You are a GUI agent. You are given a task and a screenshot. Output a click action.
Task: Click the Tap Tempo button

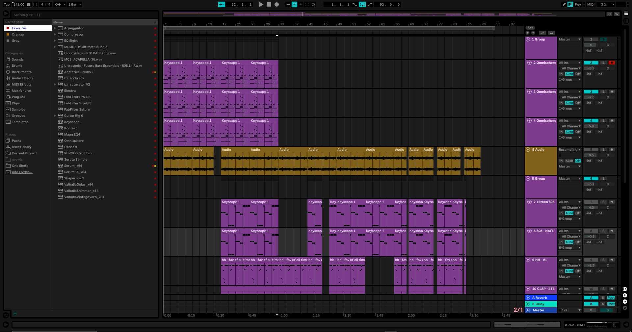pyautogui.click(x=7, y=5)
